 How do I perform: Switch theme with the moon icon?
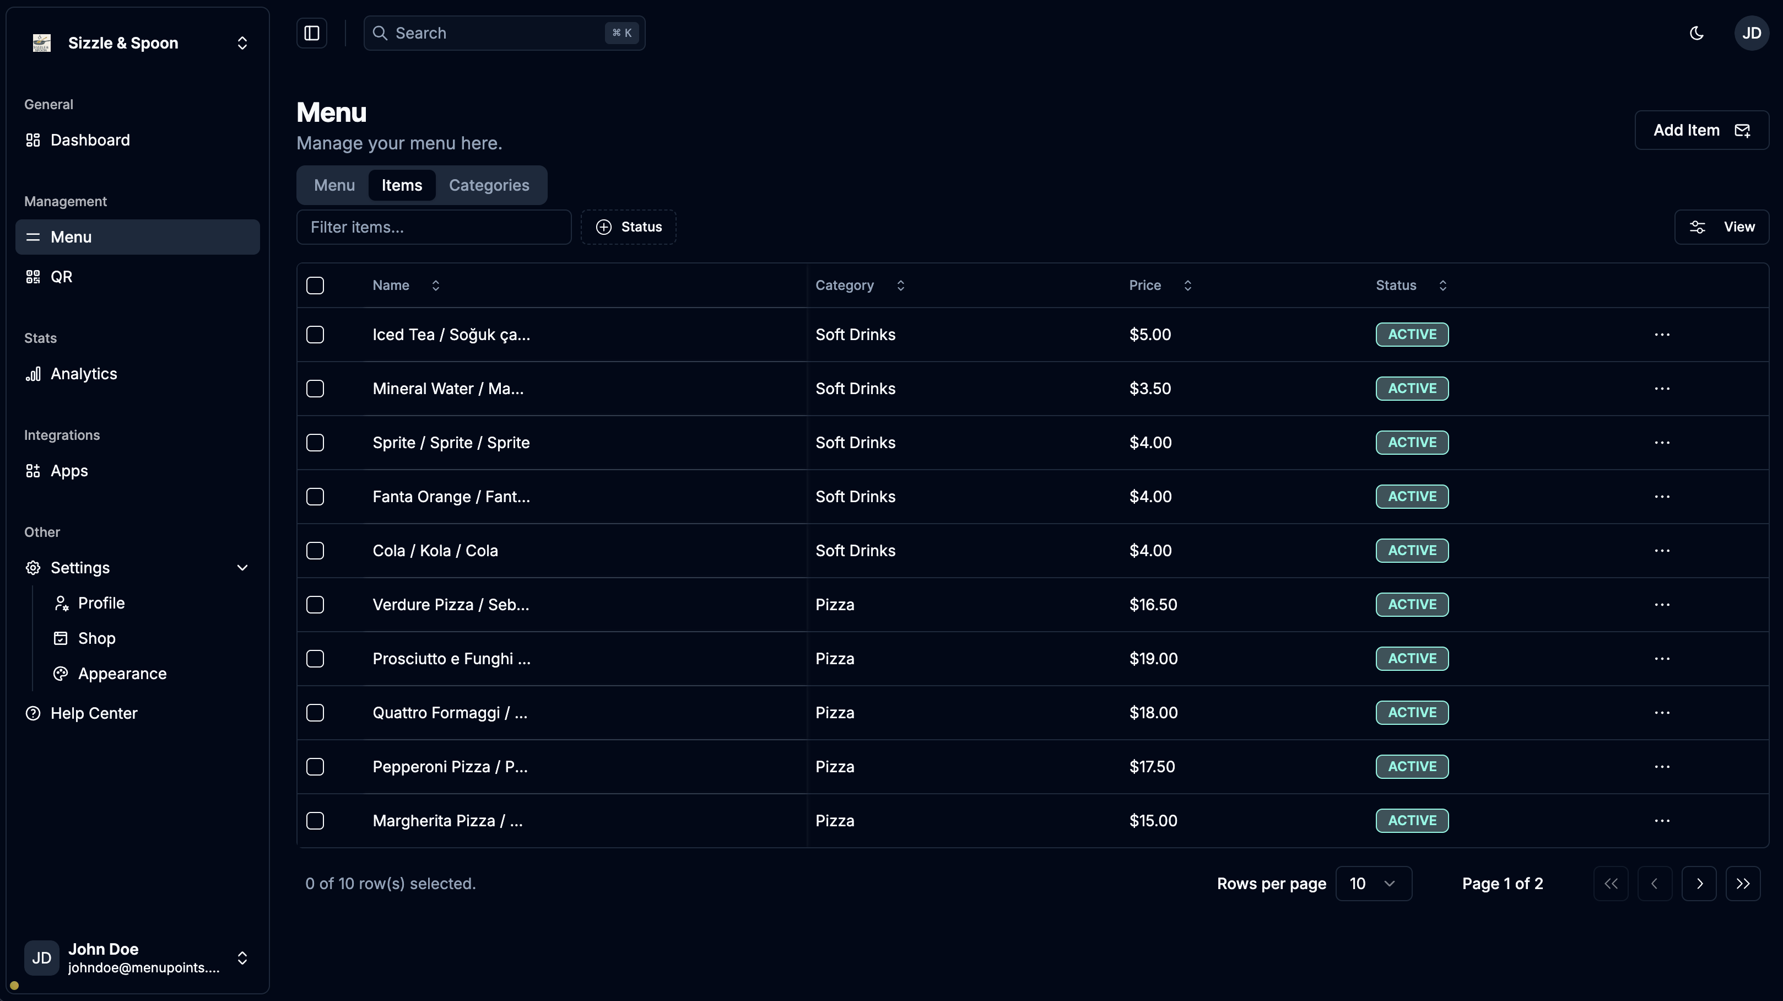point(1696,33)
